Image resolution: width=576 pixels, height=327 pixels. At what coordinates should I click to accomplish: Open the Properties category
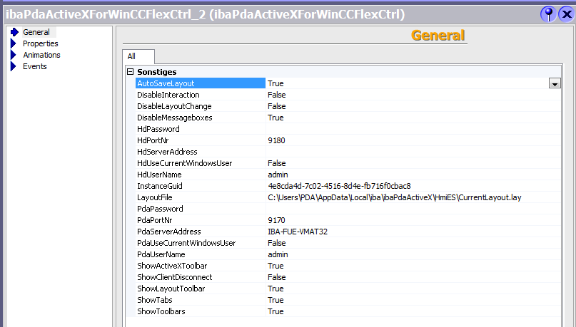[x=40, y=43]
